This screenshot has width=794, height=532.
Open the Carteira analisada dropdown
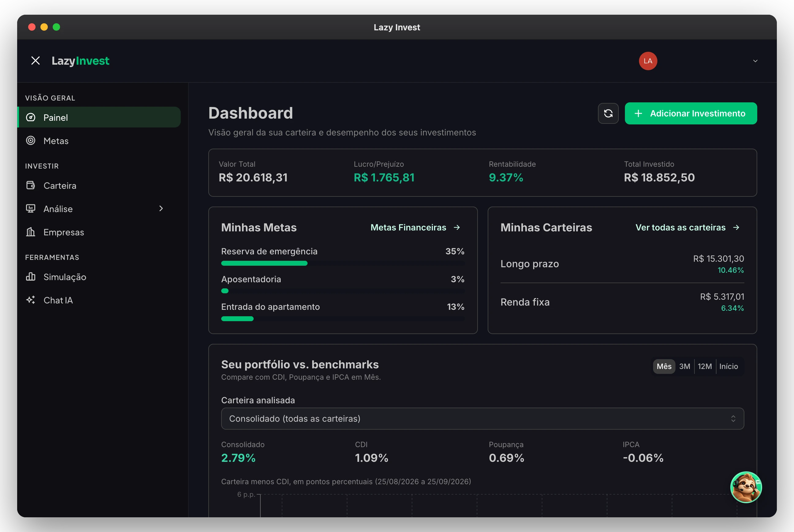pos(482,419)
